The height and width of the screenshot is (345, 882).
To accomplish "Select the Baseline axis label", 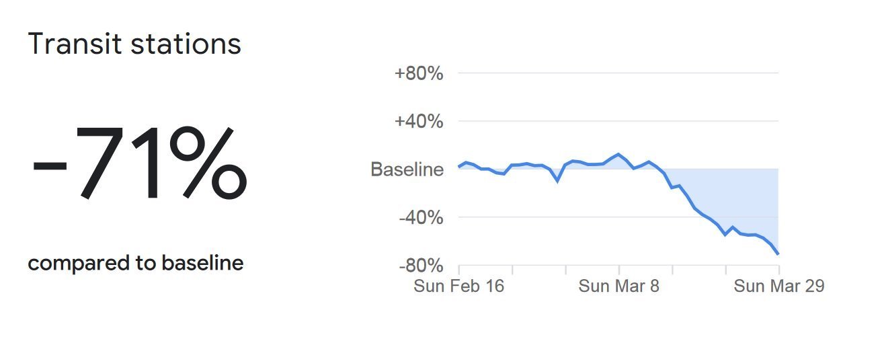I will click(407, 169).
